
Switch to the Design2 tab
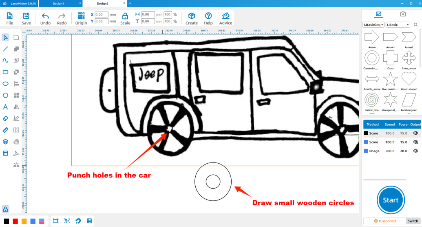pyautogui.click(x=102, y=4)
